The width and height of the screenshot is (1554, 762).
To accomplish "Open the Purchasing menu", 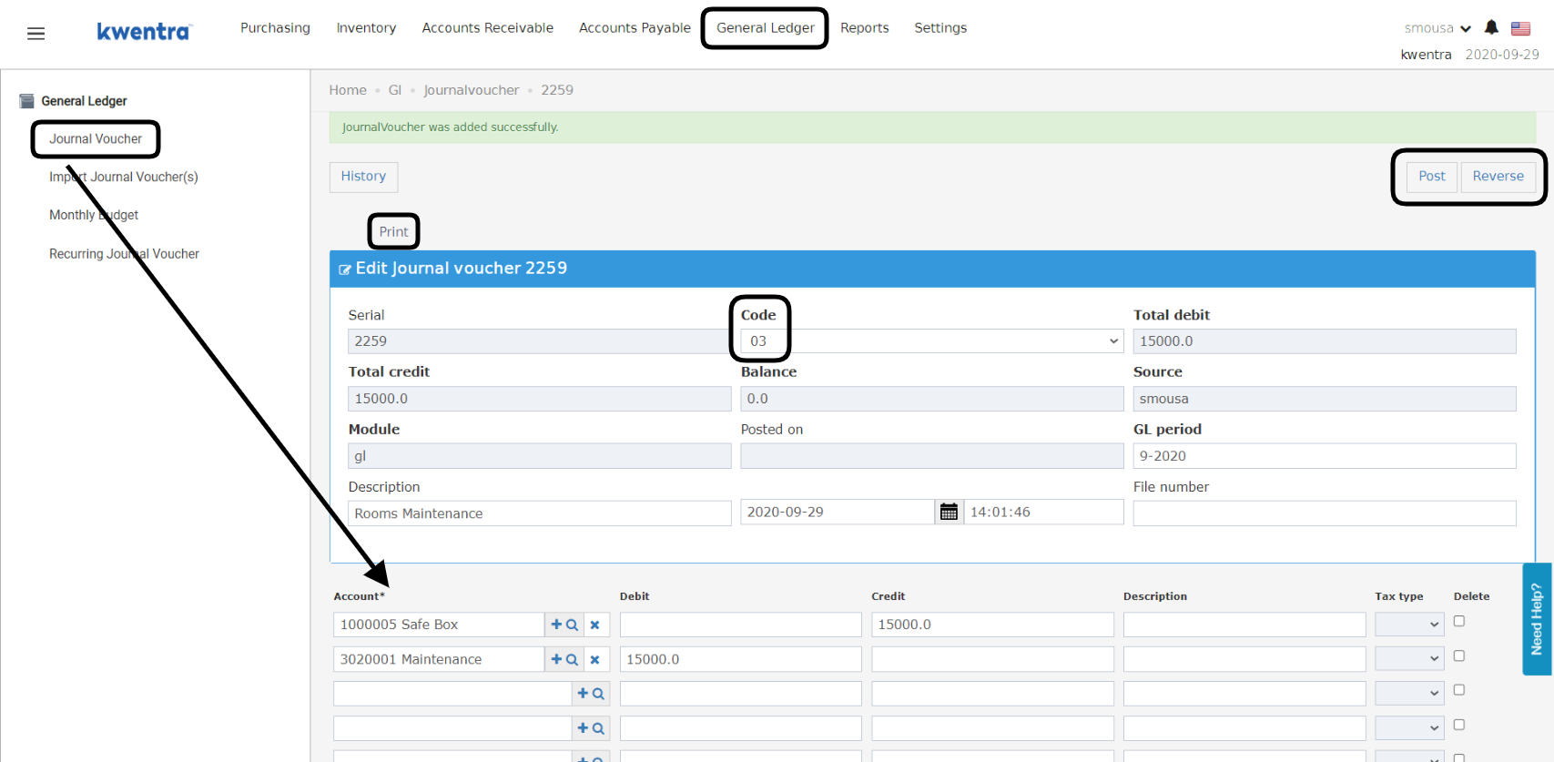I will click(275, 28).
